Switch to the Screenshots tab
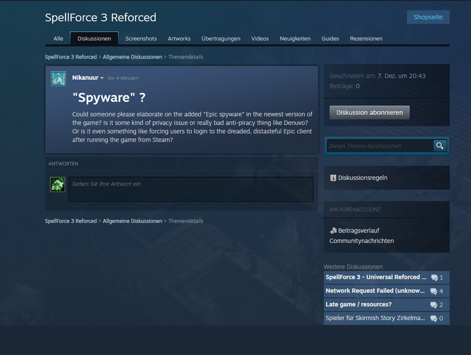This screenshot has height=355, width=471. tap(141, 38)
